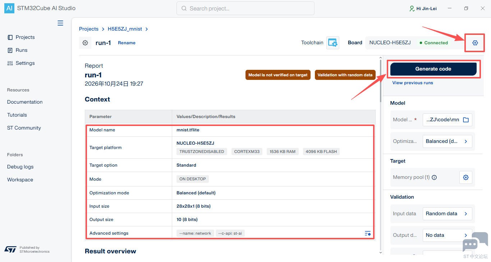Open the run-1 settings gear icon

coord(85,43)
